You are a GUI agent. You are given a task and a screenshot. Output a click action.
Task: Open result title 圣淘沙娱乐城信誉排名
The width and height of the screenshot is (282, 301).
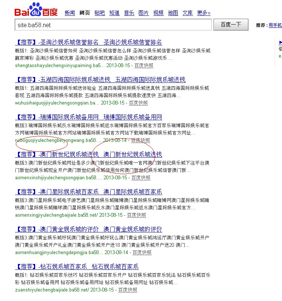88,42
